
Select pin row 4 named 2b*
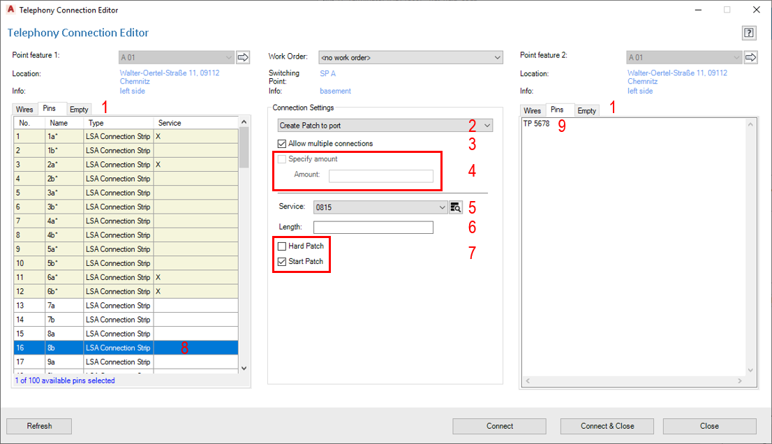click(x=126, y=179)
